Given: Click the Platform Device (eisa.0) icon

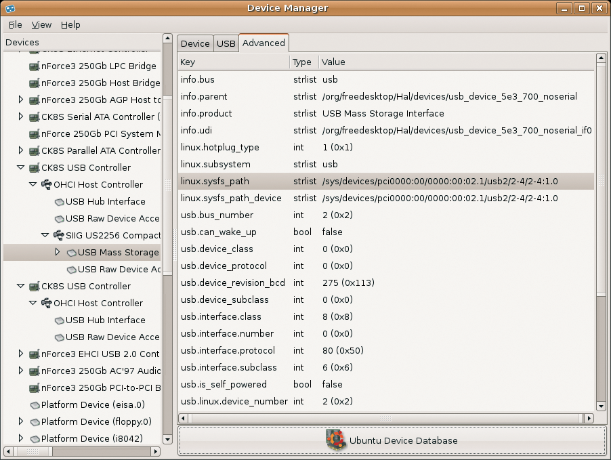Looking at the screenshot, I should pyautogui.click(x=35, y=405).
